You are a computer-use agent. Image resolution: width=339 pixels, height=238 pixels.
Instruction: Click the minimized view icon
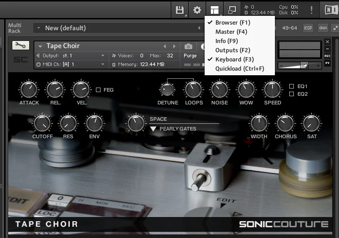tap(232, 10)
